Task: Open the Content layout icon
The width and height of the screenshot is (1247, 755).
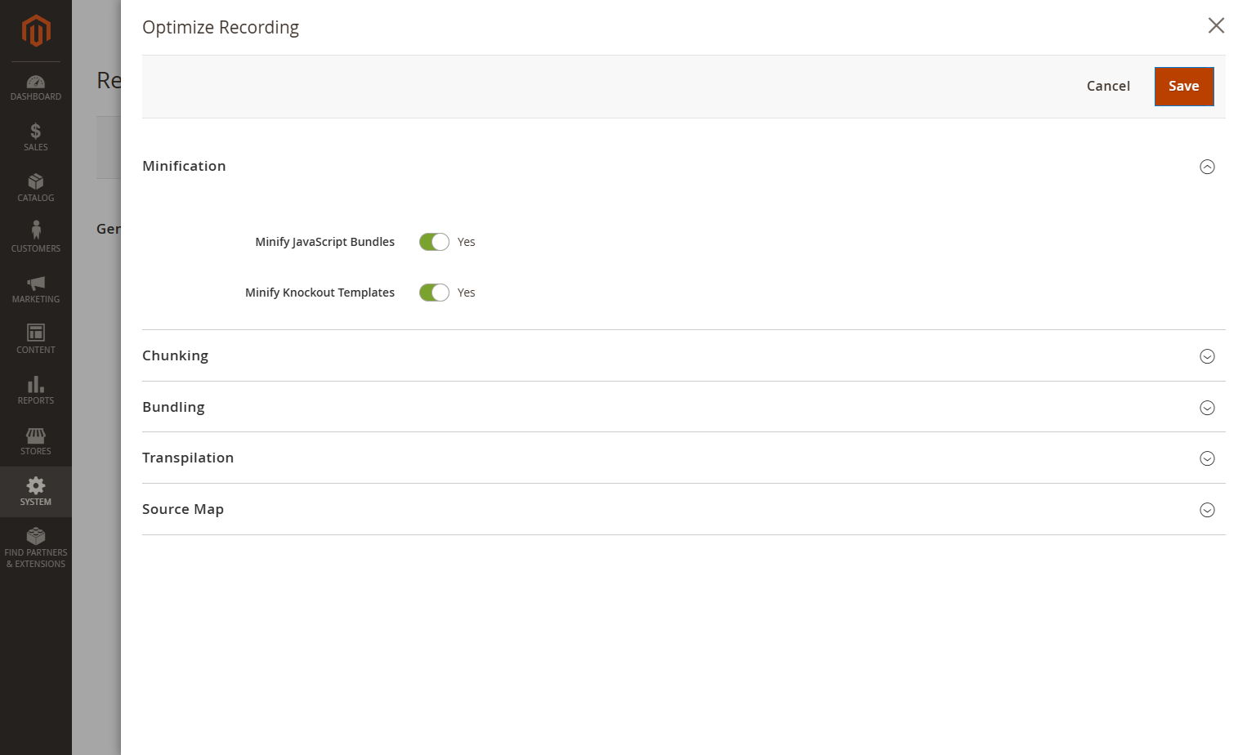Action: pos(36,333)
